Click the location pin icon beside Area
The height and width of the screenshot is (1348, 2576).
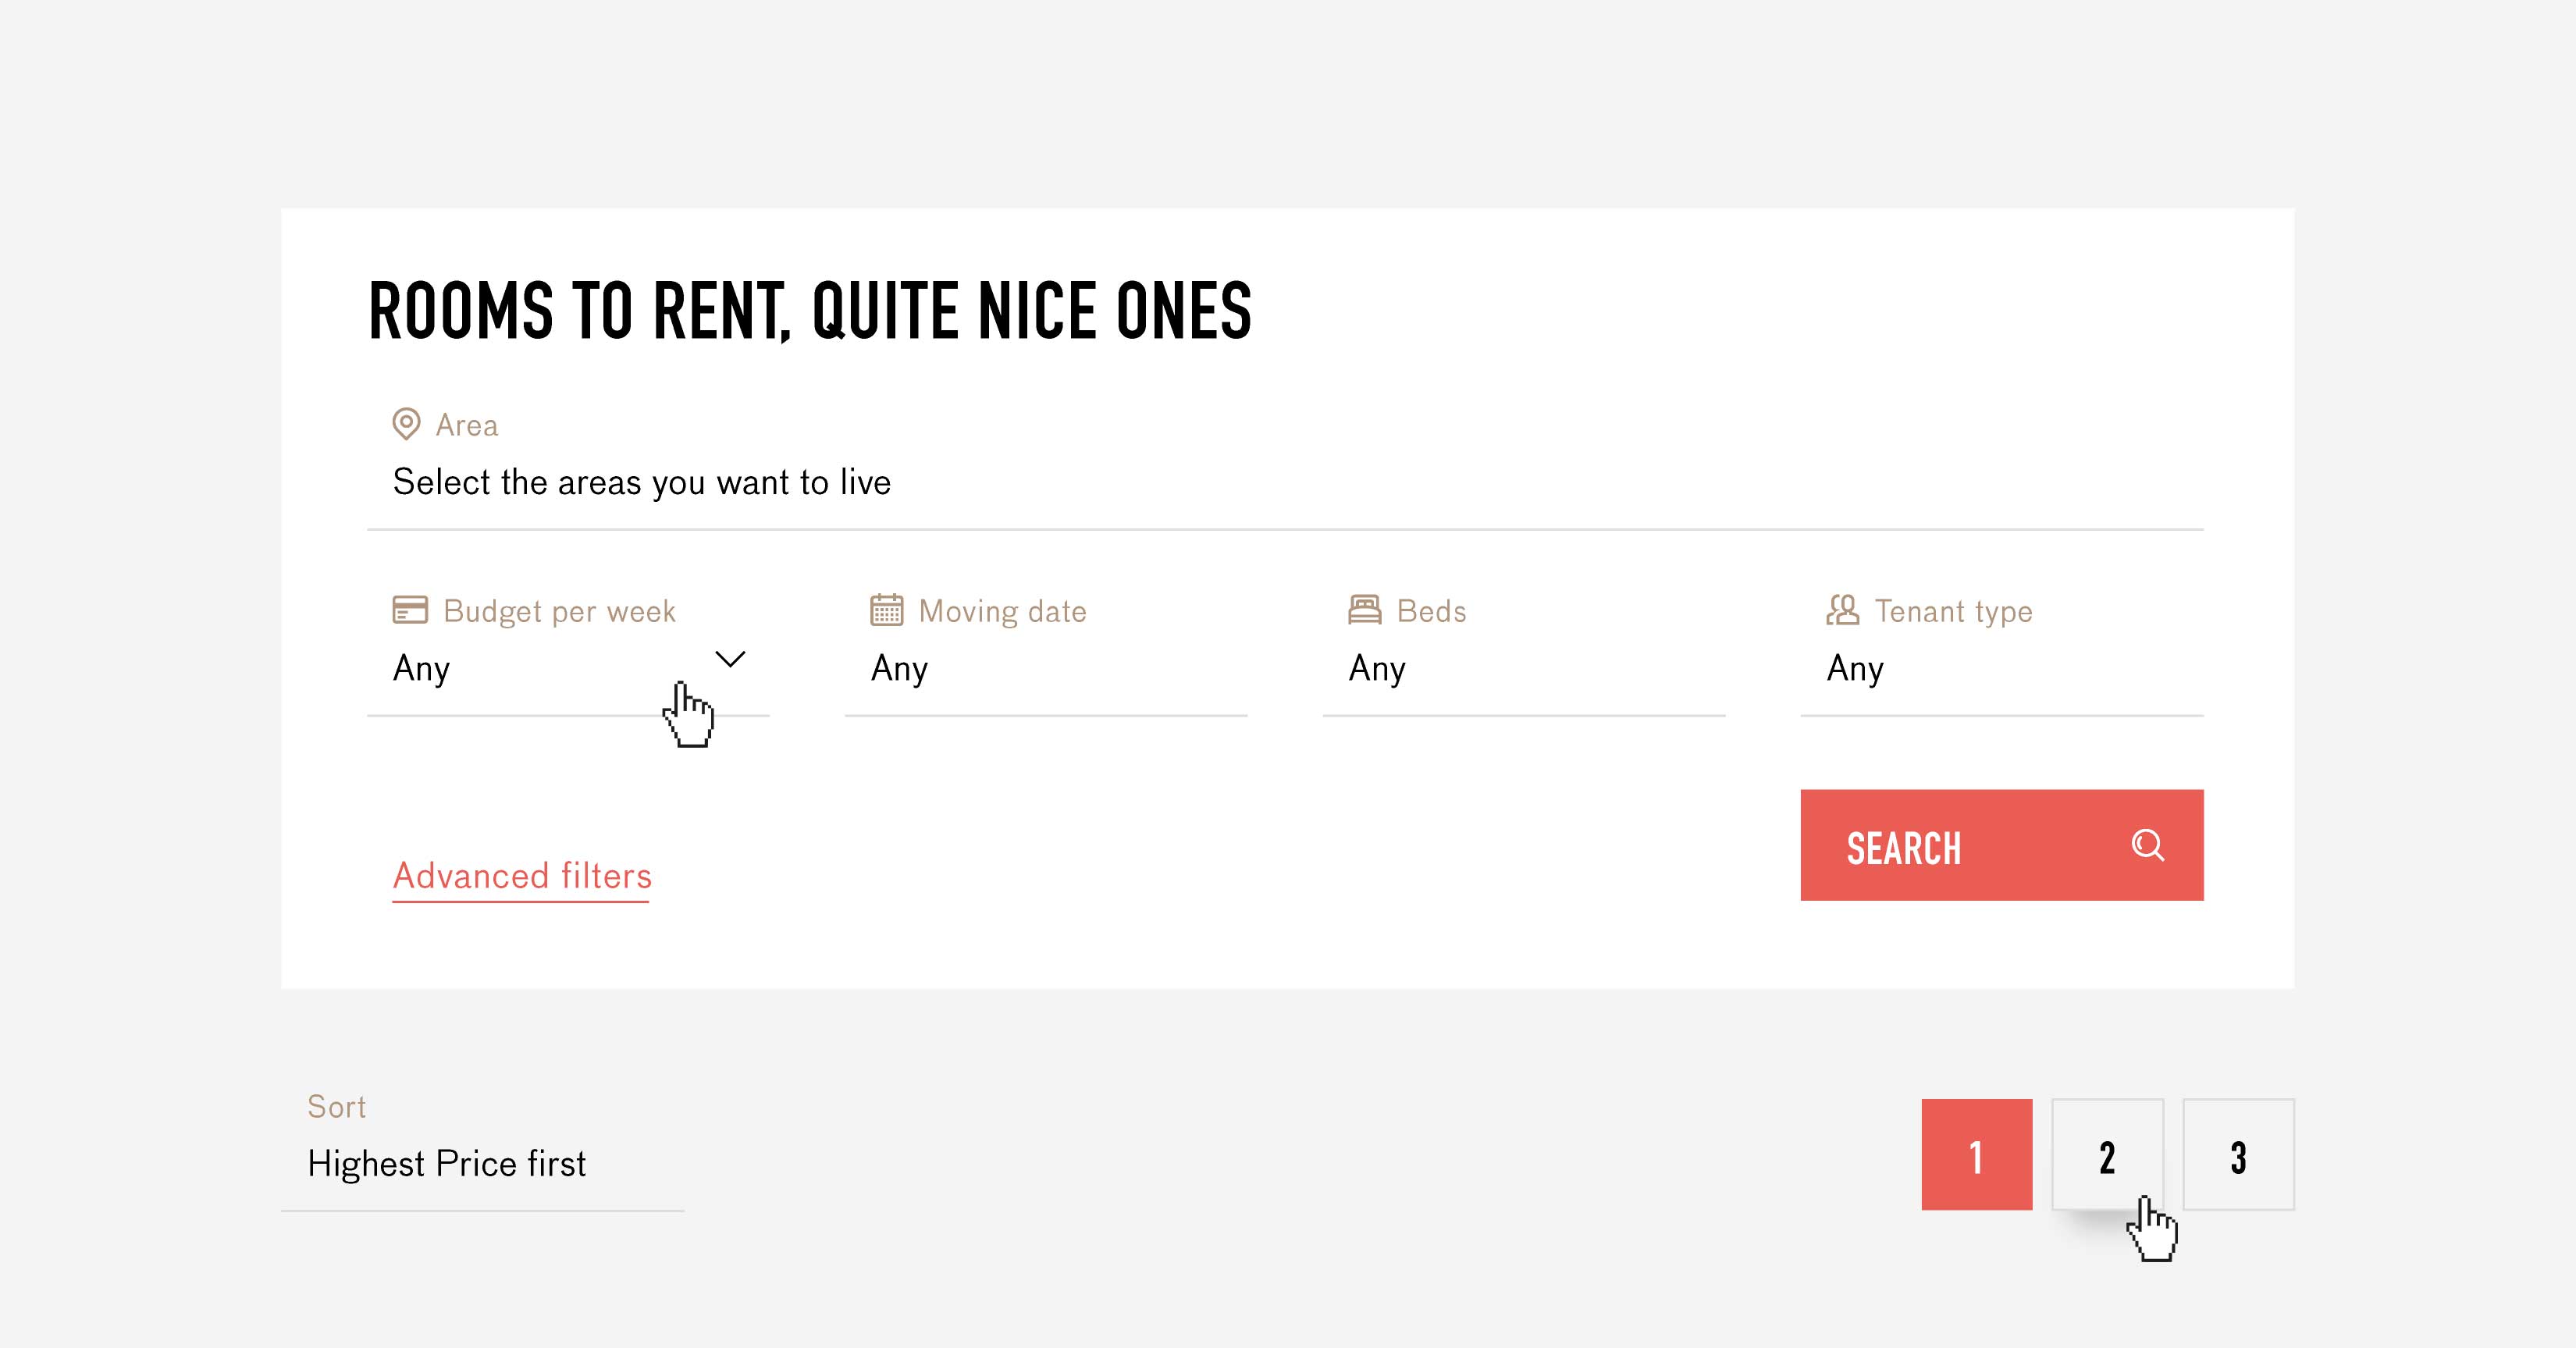[406, 424]
